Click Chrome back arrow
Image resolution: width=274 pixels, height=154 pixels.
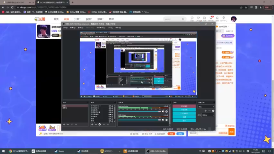coord(3,7)
